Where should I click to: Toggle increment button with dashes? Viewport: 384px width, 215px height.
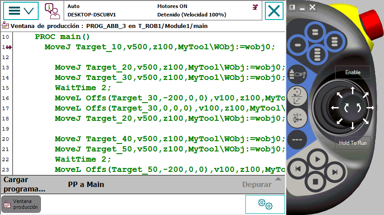point(297,140)
